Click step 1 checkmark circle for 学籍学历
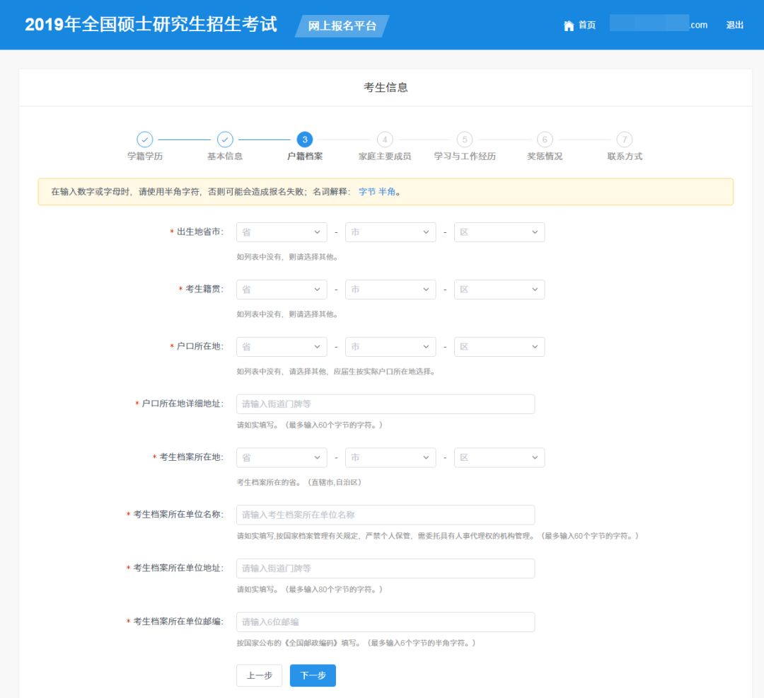Screen dimensions: 764x698 (144, 139)
